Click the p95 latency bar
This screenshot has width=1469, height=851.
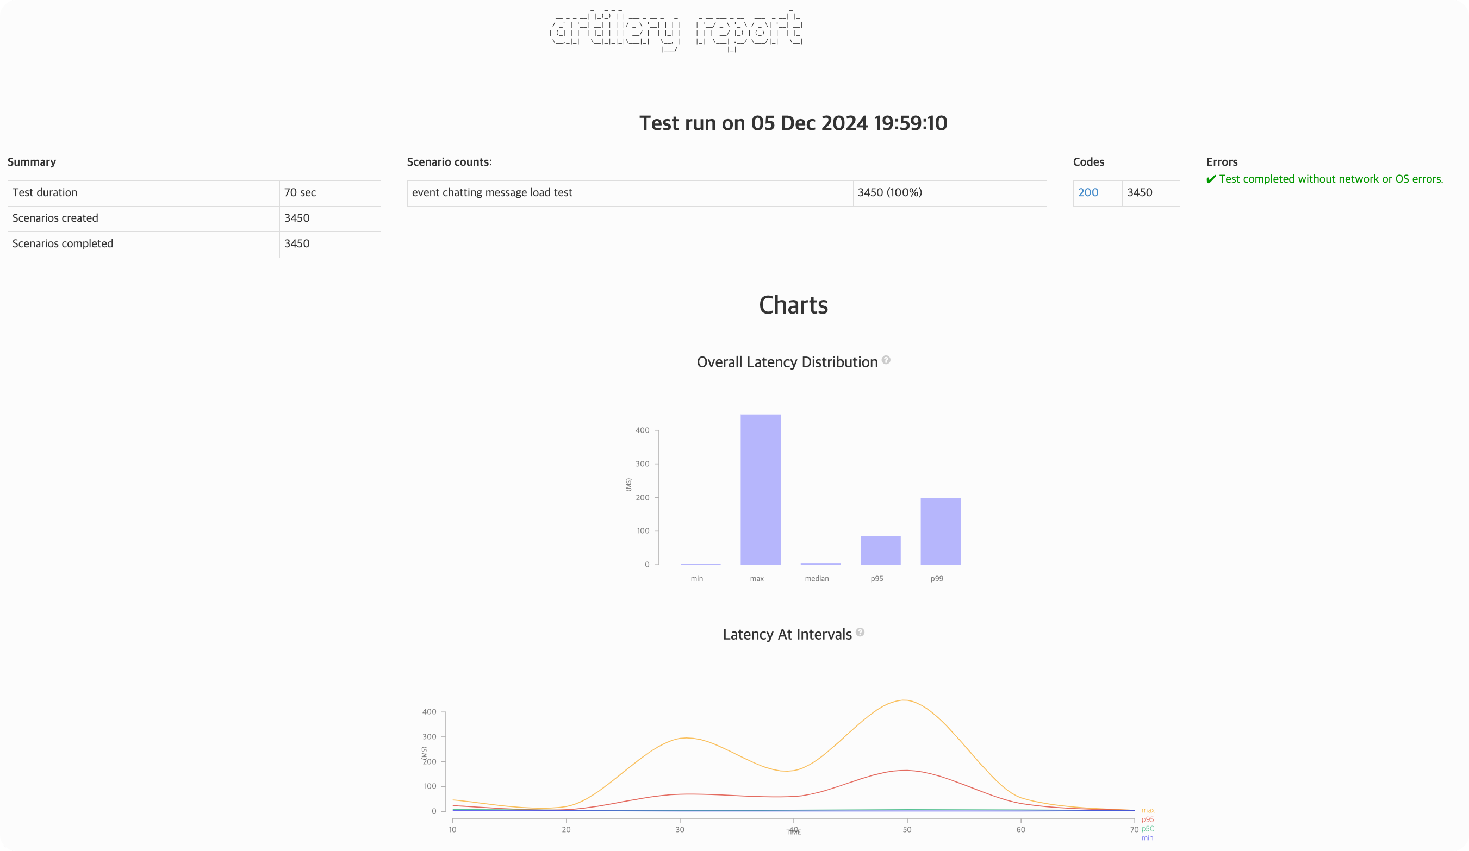point(880,550)
